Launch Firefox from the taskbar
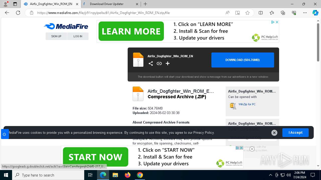 point(128,175)
